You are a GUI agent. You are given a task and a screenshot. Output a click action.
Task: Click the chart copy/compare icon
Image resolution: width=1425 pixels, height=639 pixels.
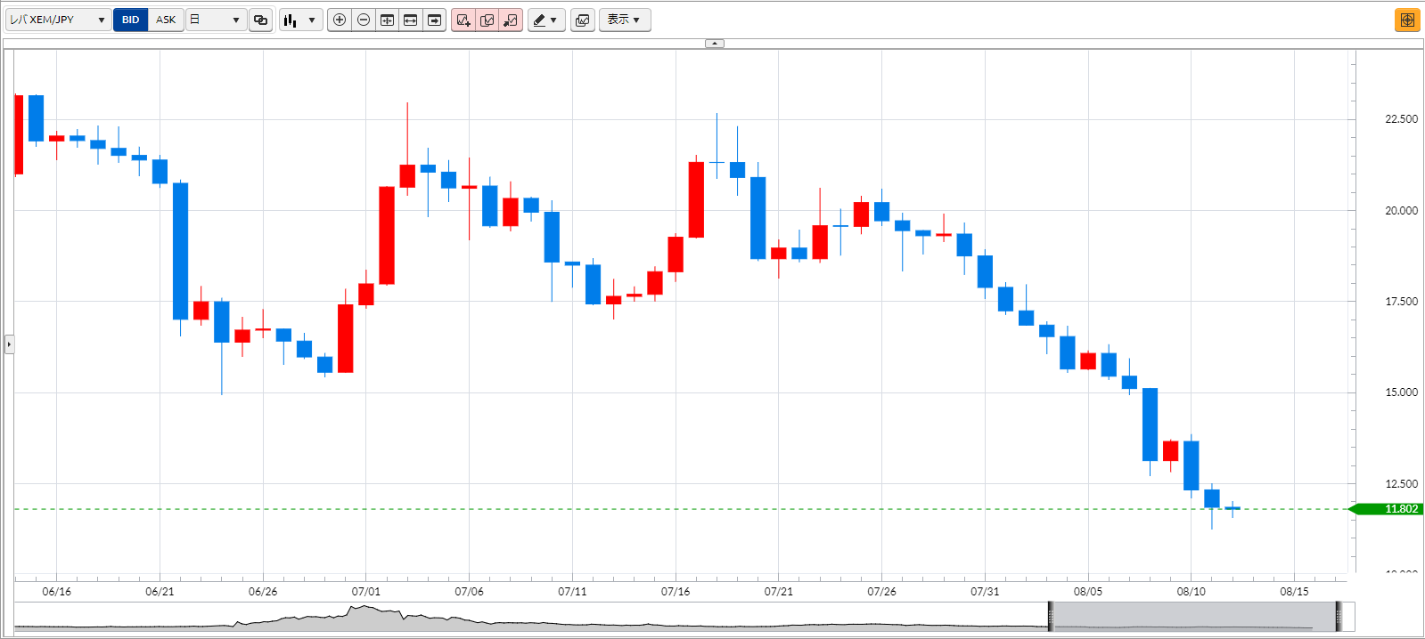coord(583,20)
